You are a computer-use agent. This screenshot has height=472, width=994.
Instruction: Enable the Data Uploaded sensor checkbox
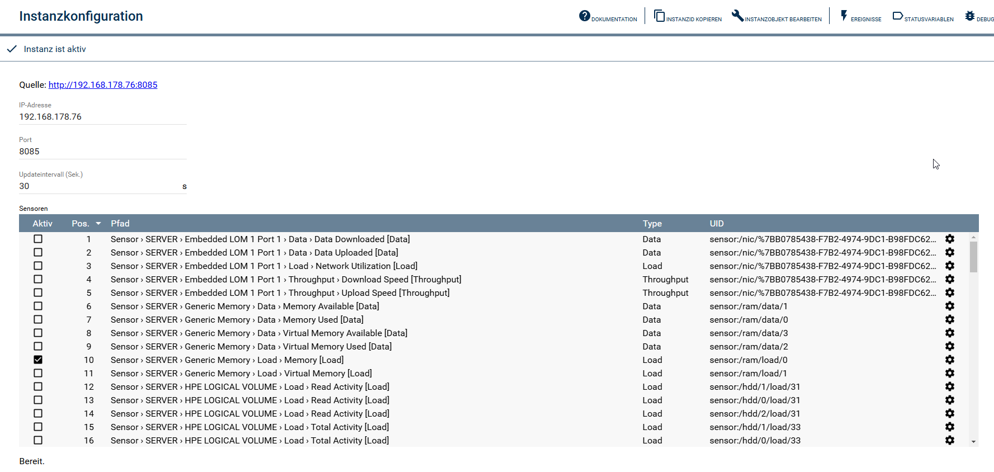pyautogui.click(x=38, y=253)
